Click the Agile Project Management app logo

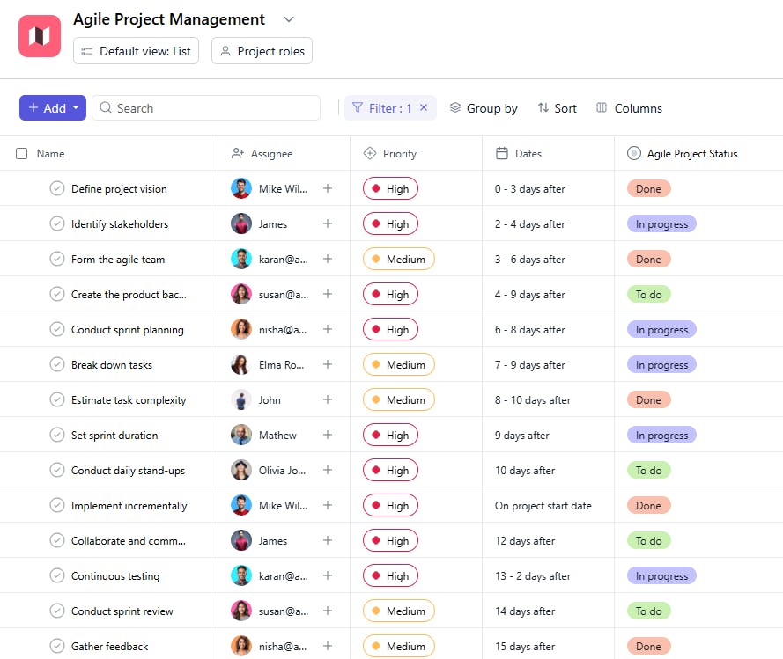[x=40, y=36]
